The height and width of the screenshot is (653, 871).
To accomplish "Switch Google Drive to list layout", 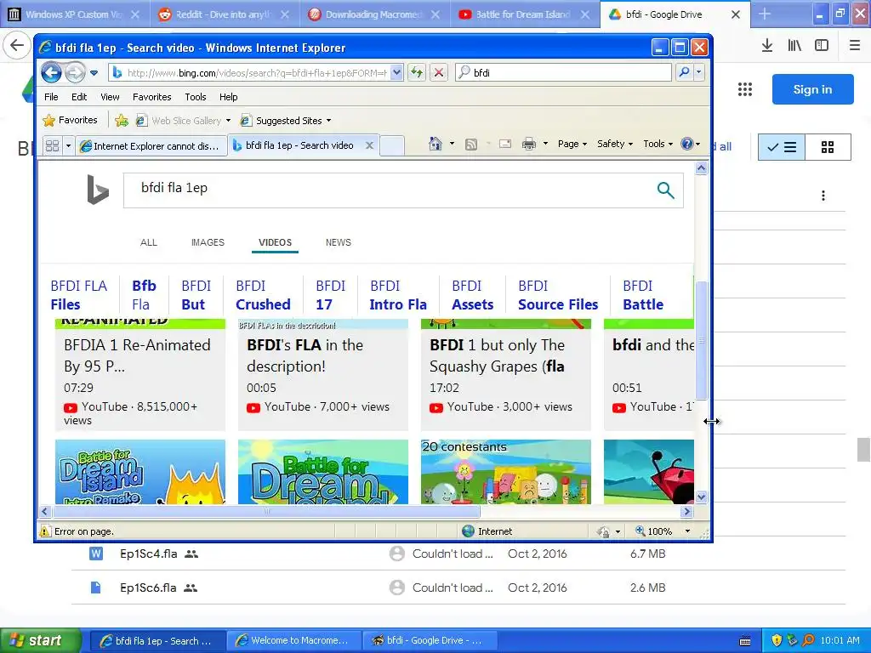I will [782, 147].
